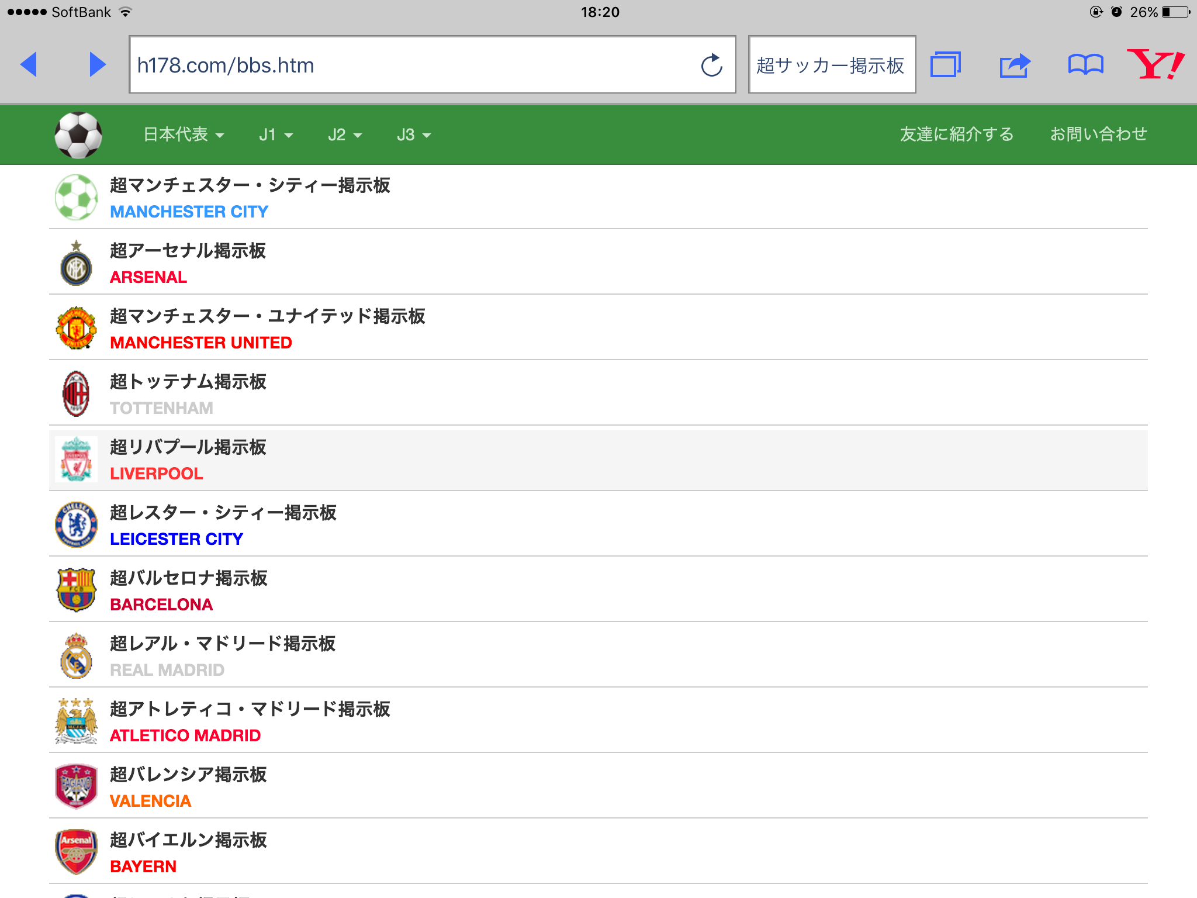Tap the Yahoo Y! logo
The height and width of the screenshot is (898, 1197).
click(1156, 64)
